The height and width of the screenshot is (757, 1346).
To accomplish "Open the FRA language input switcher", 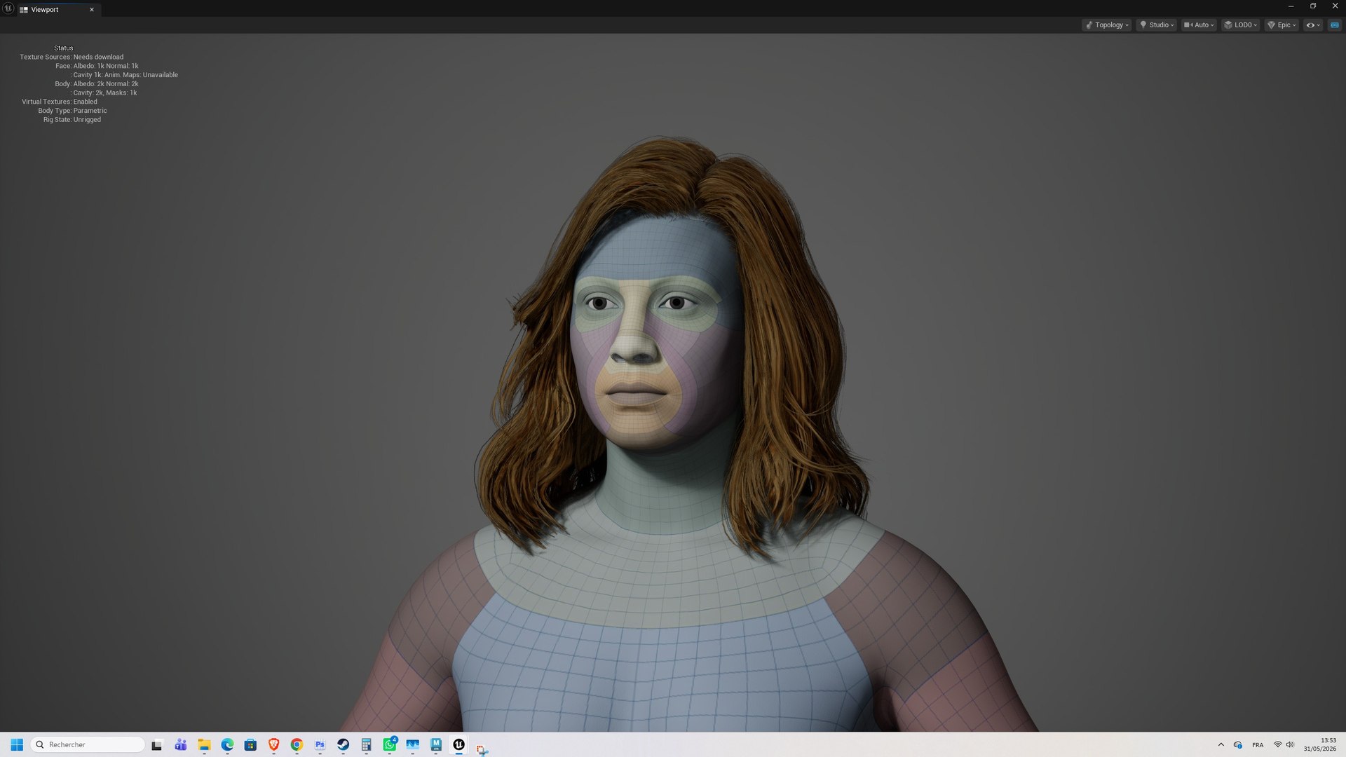I will click(x=1258, y=745).
